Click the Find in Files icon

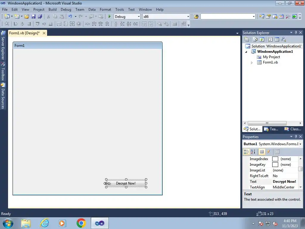pyautogui.click(x=196, y=17)
